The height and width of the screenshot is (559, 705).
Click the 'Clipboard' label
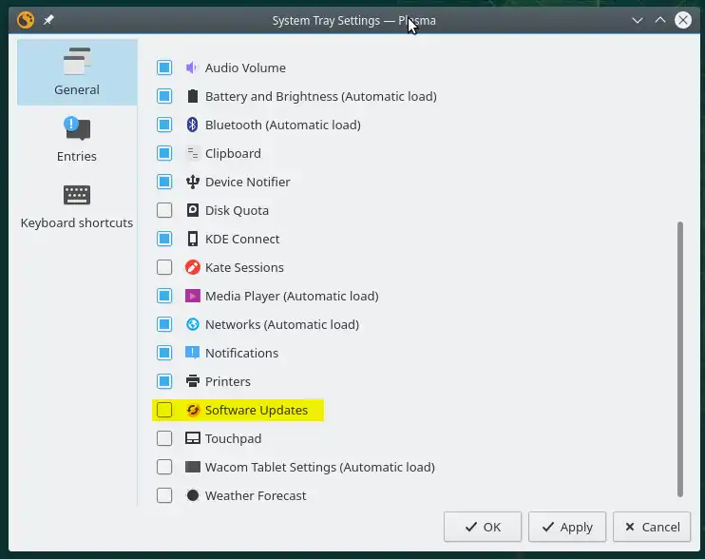tap(233, 153)
